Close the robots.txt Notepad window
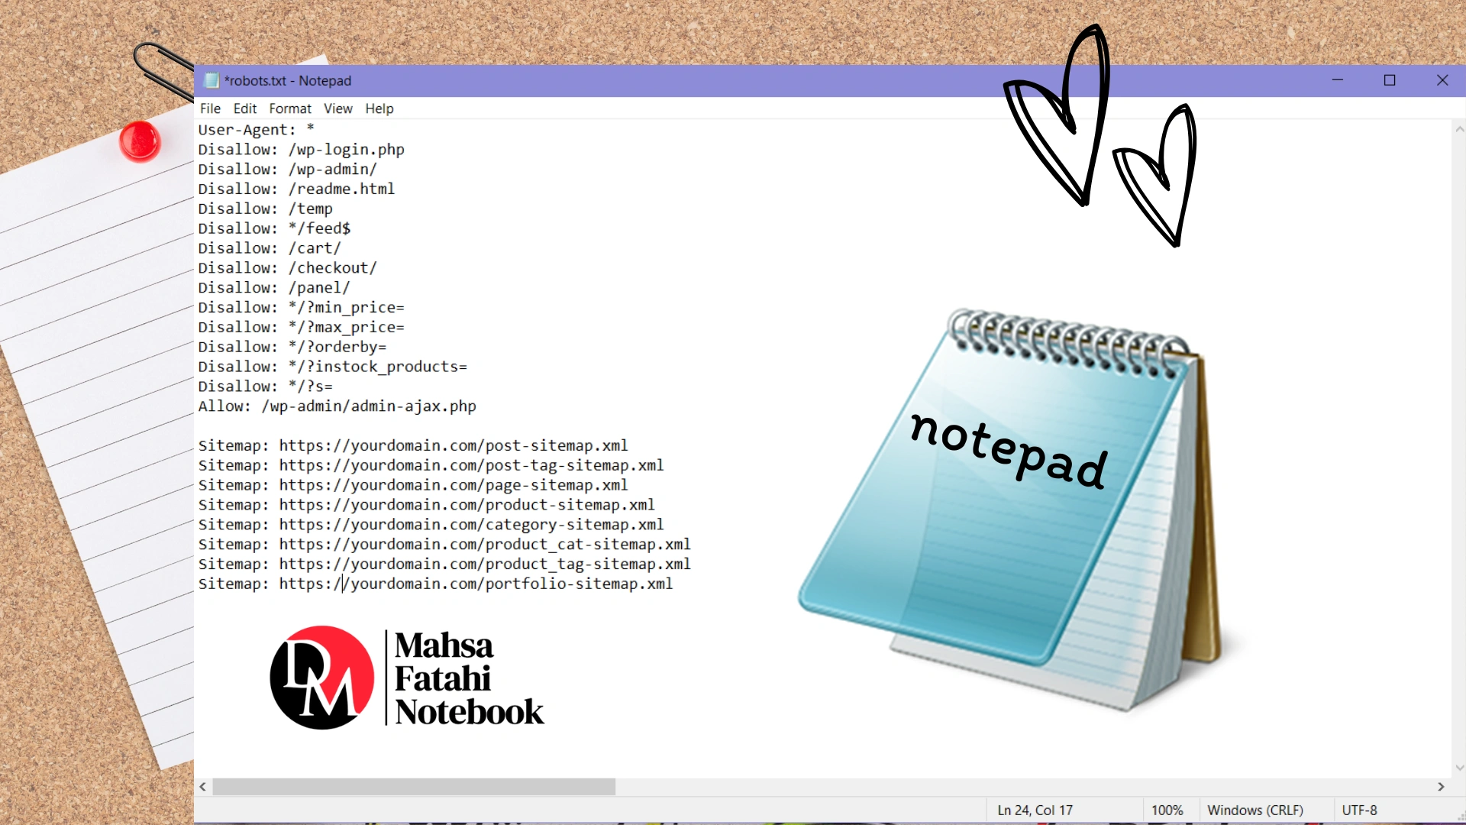 coord(1442,80)
